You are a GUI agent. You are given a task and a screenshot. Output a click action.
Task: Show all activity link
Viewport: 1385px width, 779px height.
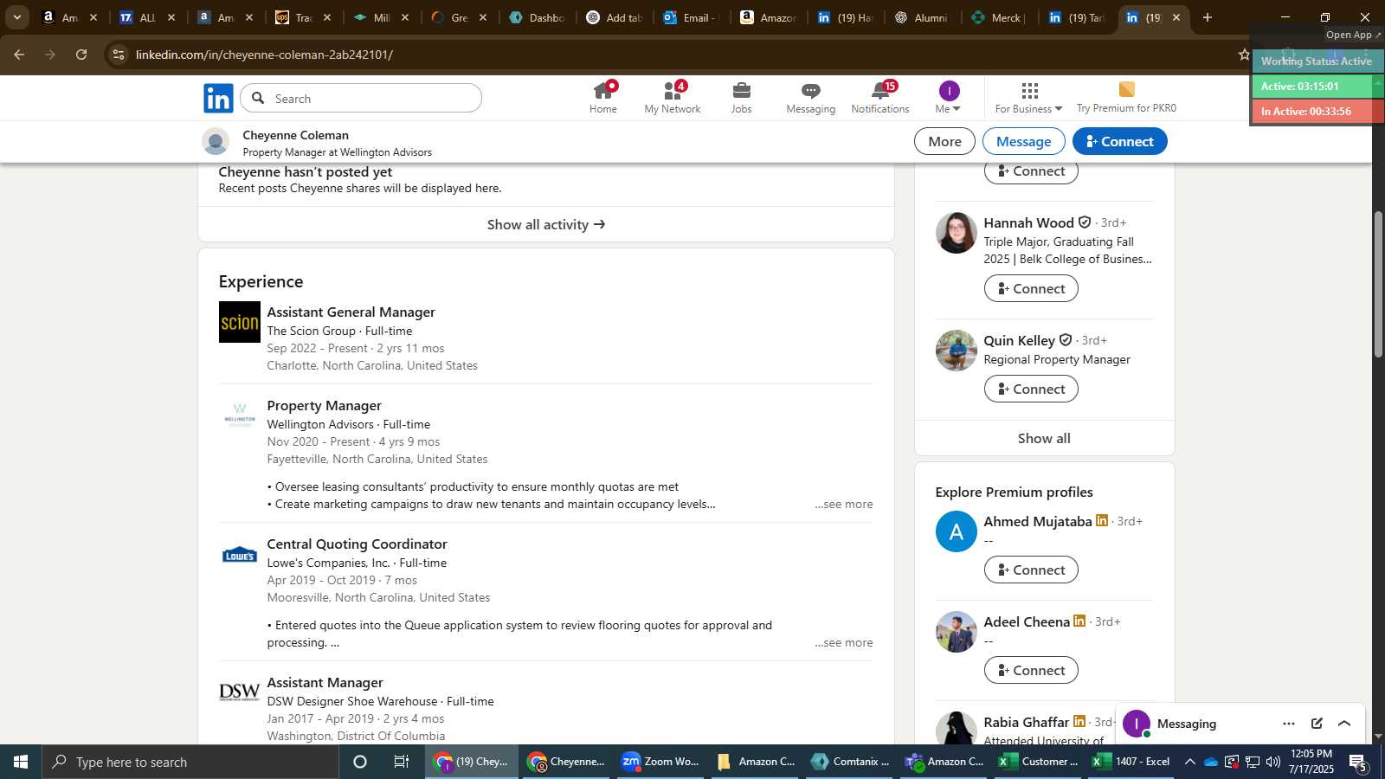pyautogui.click(x=546, y=224)
